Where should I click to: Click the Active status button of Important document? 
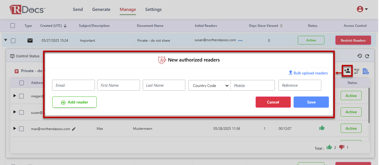pyautogui.click(x=311, y=40)
